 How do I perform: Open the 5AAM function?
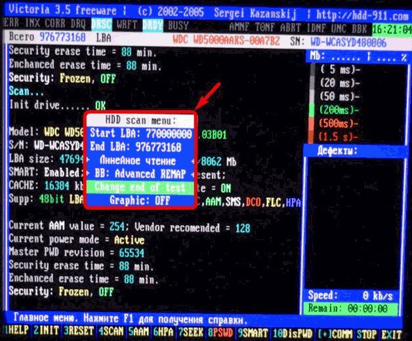[x=138, y=332]
